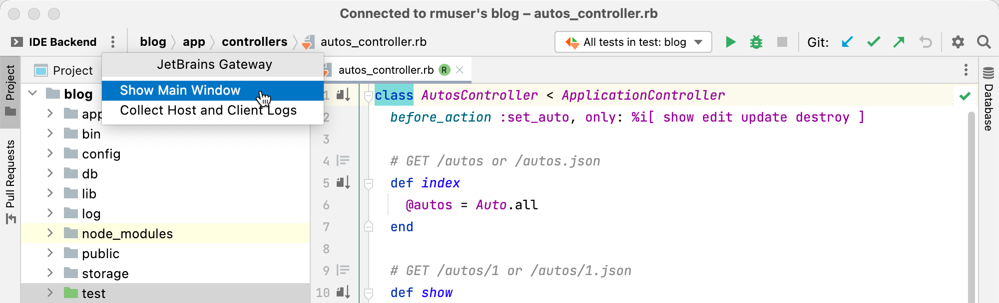This screenshot has width=999, height=303.
Task: Click the Debug bug icon
Action: pos(756,42)
